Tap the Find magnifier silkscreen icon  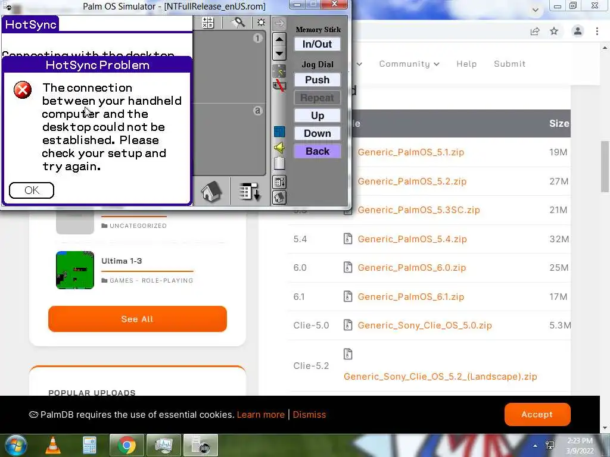pyautogui.click(x=238, y=23)
